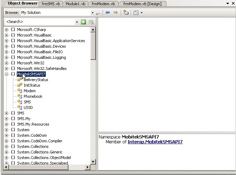Click in the Search input field
Viewport: 236px width, 175px height.
tap(40, 22)
